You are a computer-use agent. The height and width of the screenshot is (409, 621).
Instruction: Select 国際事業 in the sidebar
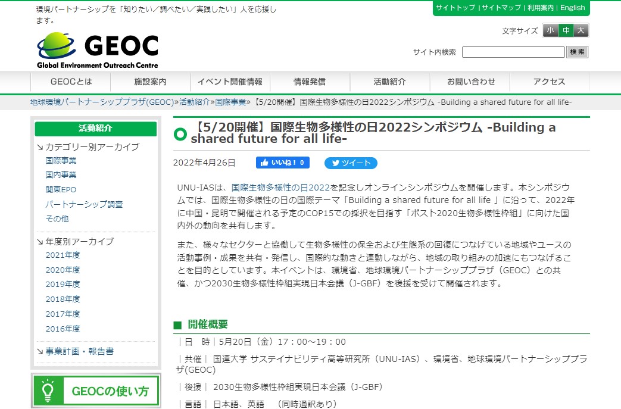click(x=62, y=160)
